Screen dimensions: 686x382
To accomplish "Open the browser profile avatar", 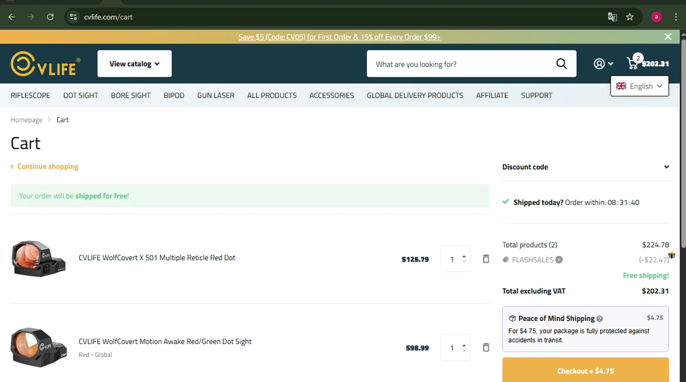I will tap(656, 17).
